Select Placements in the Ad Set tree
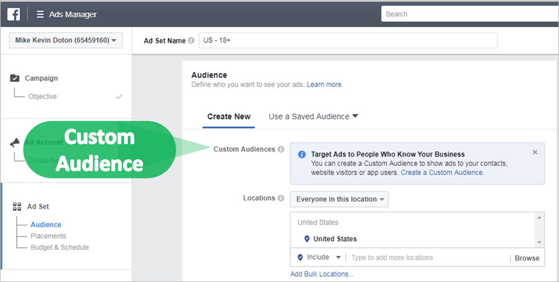Viewport: 559px width, 282px height. (x=48, y=236)
